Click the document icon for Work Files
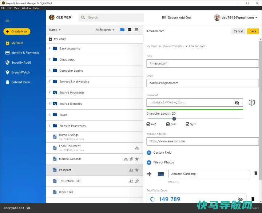 click(x=55, y=192)
